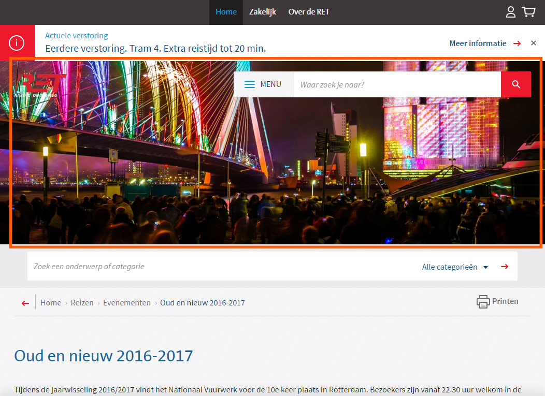Screen dimensions: 545x396
Task: Click the red arrow beside Meer informatie
Action: point(517,43)
